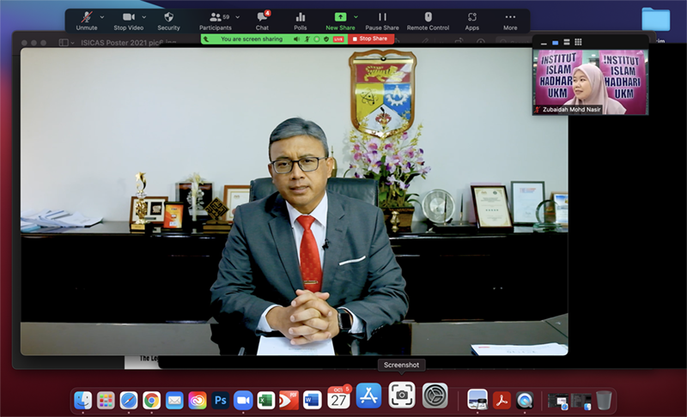
Task: Open New Share options chevron
Action: (x=356, y=17)
